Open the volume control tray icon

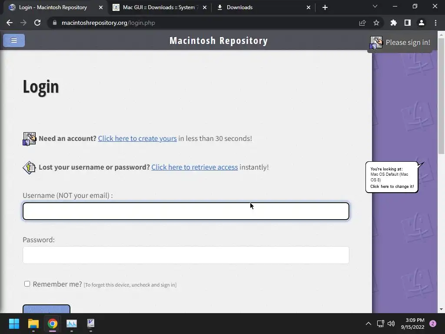391,324
